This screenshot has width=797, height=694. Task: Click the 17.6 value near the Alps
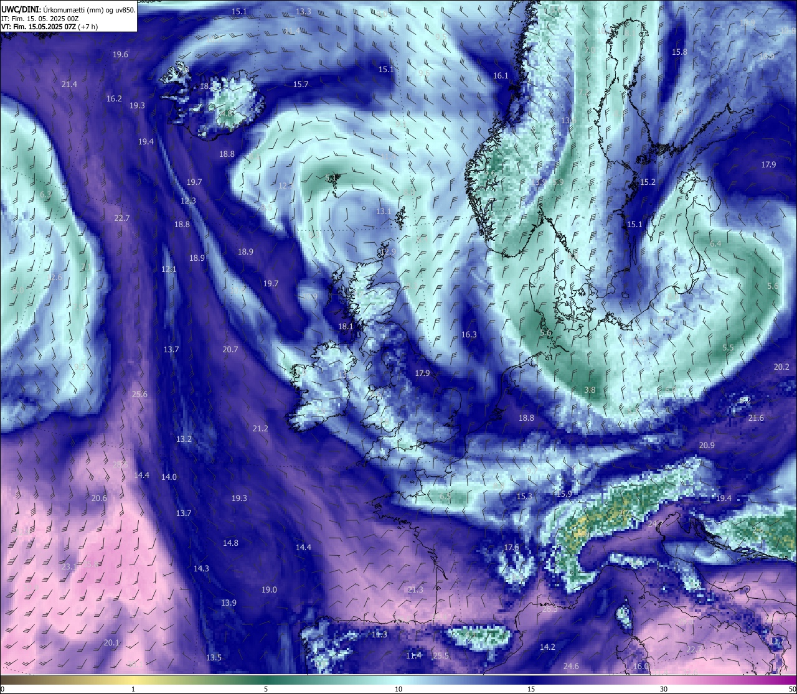click(511, 548)
